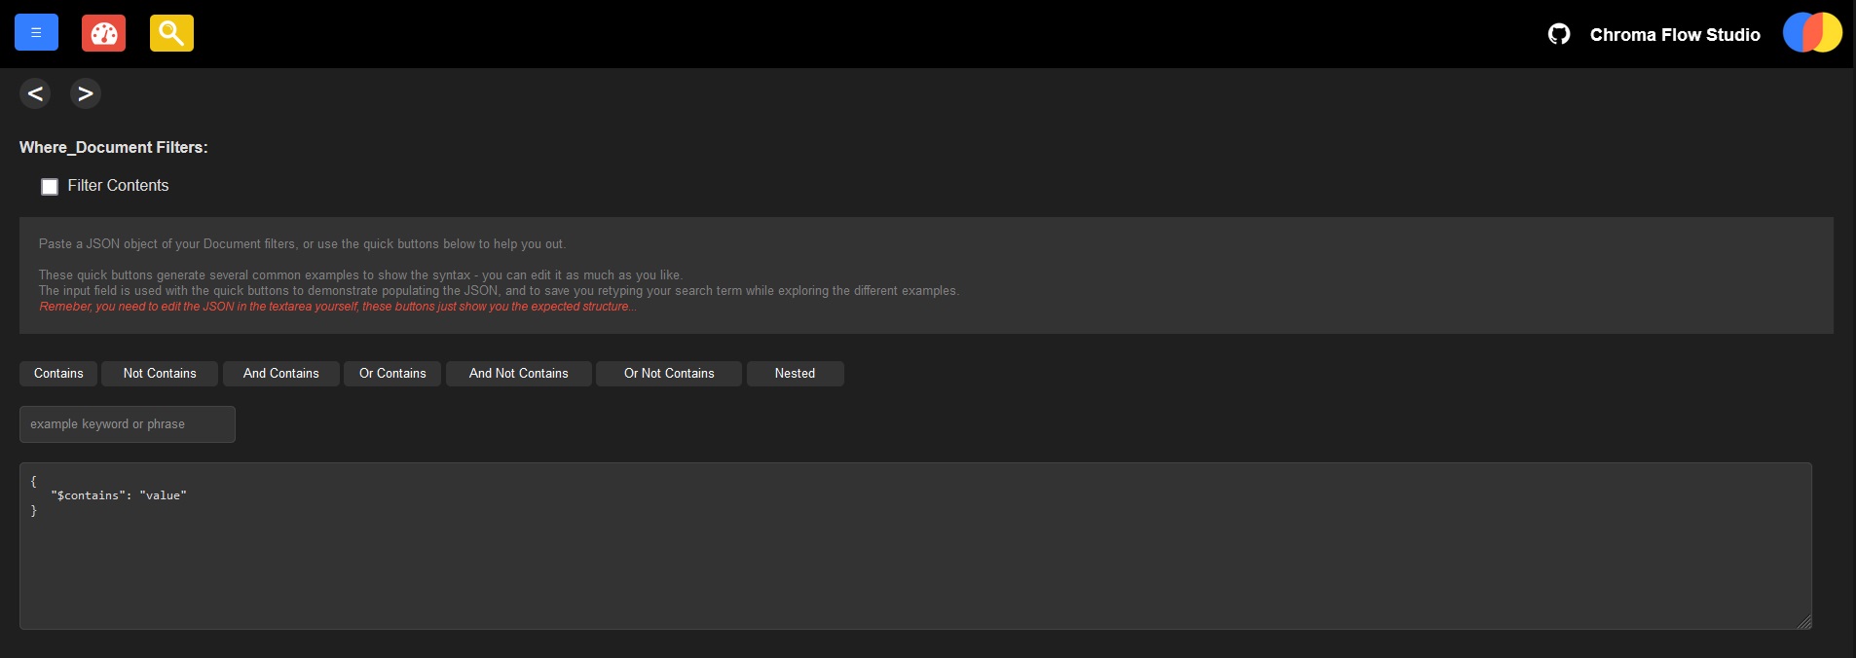
Task: Click the yellow search magnifier icon
Action: tap(171, 33)
